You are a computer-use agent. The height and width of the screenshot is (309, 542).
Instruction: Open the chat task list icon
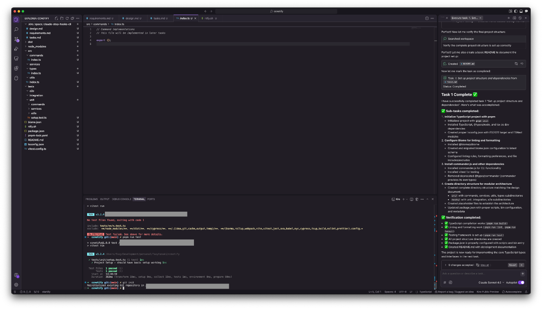pos(514,18)
